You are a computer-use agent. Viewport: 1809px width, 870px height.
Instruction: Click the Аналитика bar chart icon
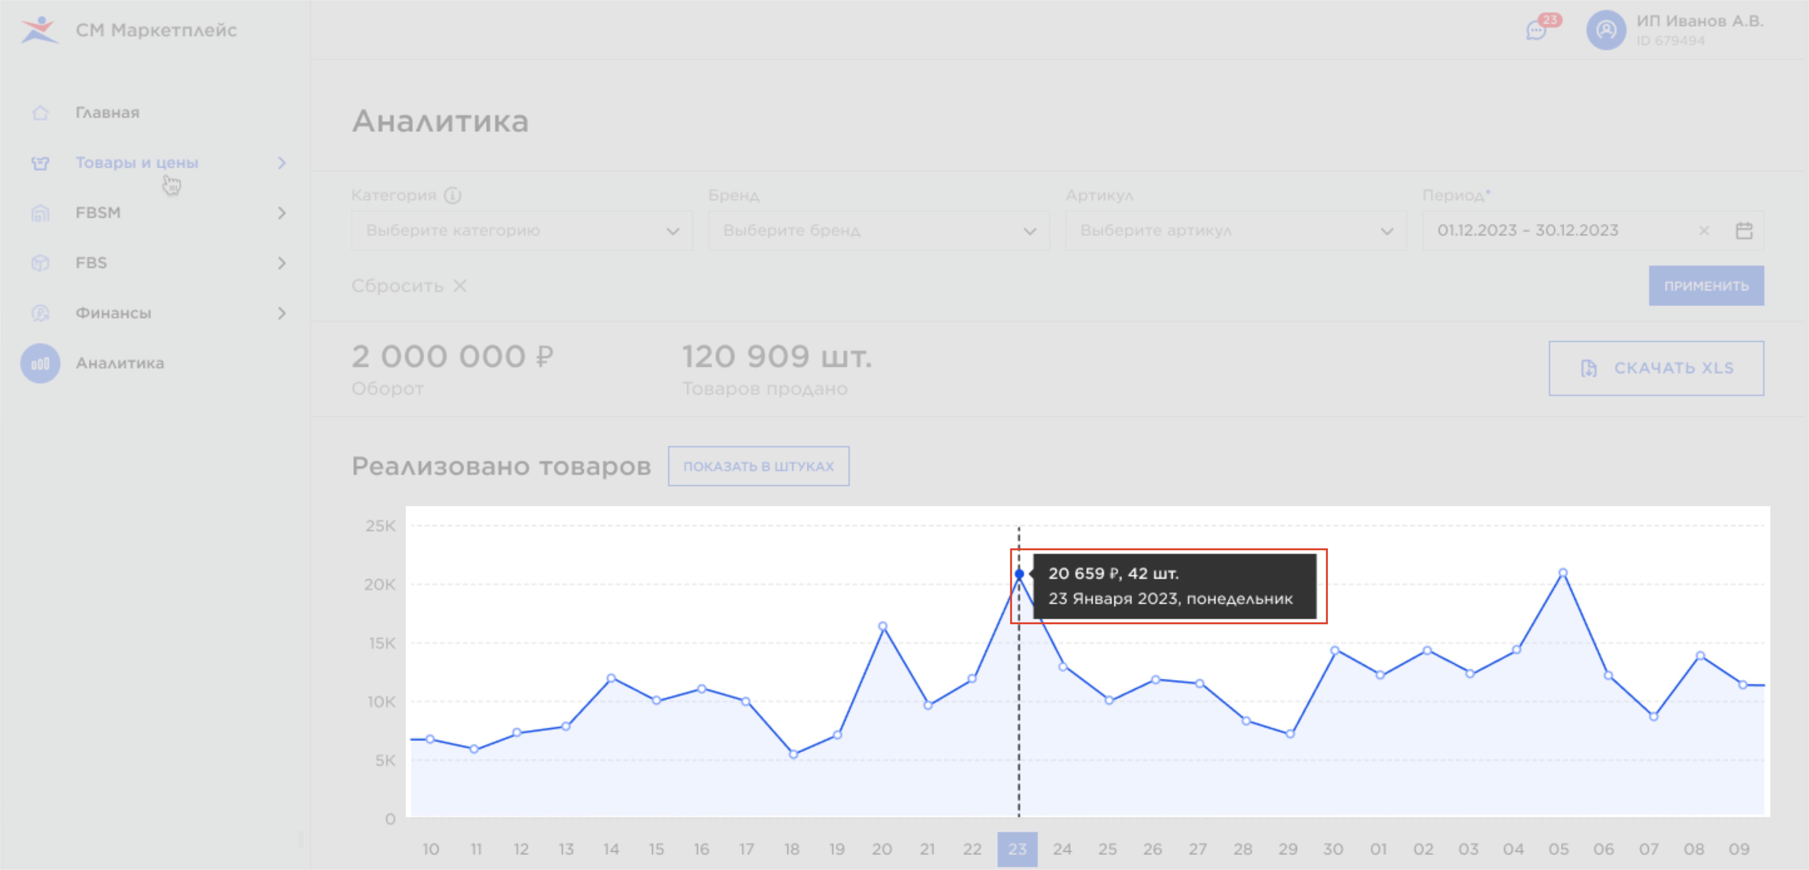pos(40,363)
